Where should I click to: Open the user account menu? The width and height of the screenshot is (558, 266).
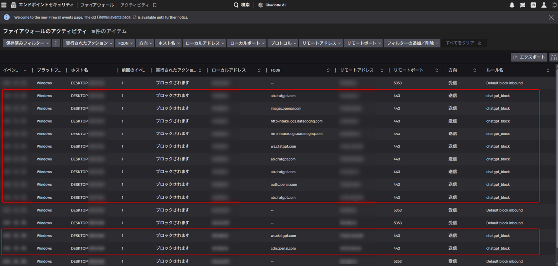click(x=544, y=5)
